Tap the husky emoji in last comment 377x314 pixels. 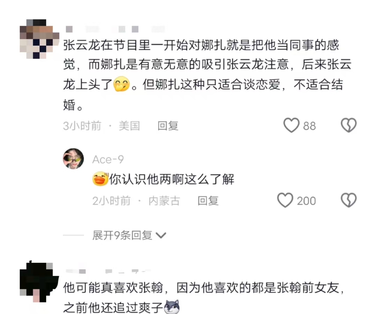coord(172,307)
